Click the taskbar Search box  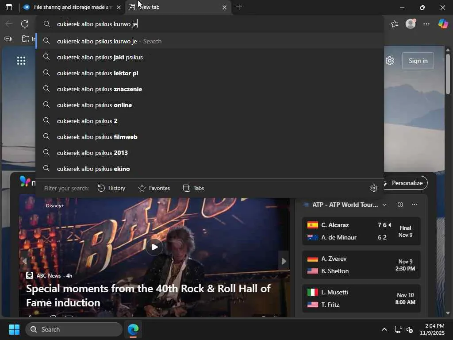point(74,329)
